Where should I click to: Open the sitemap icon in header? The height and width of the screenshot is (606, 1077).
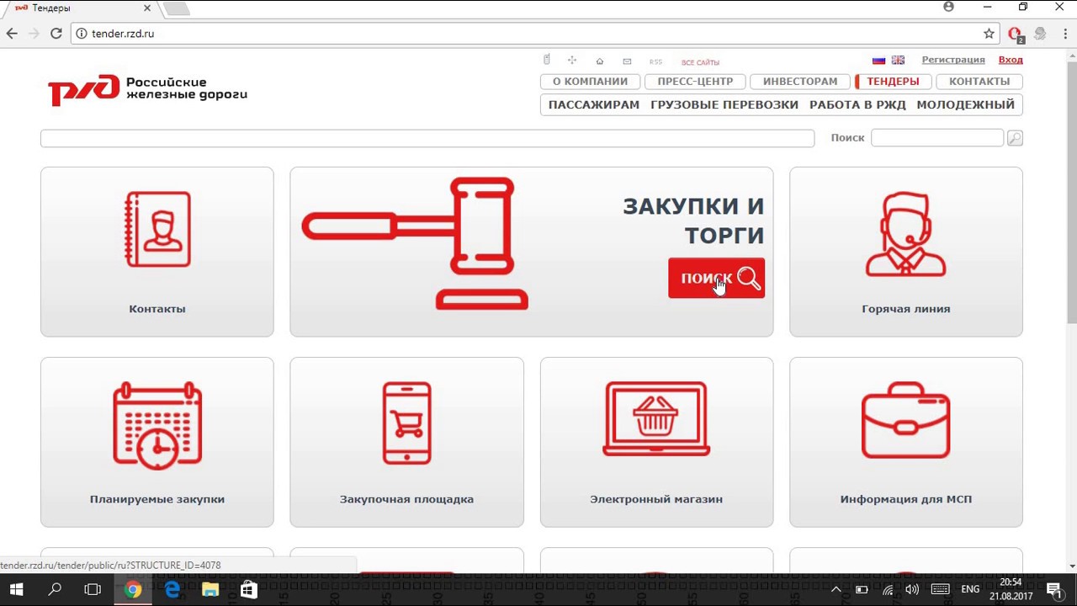coord(572,61)
